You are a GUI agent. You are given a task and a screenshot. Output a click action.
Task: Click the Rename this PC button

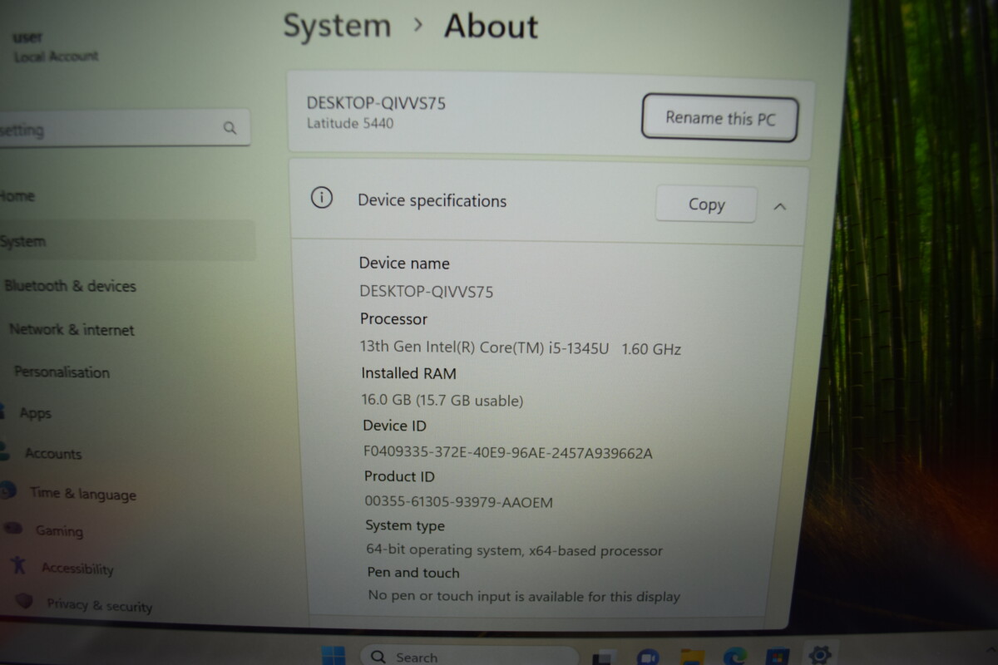pos(719,118)
